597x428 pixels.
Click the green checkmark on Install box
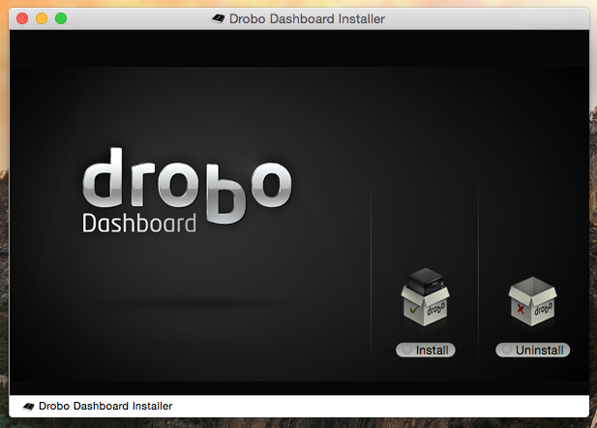coord(413,311)
